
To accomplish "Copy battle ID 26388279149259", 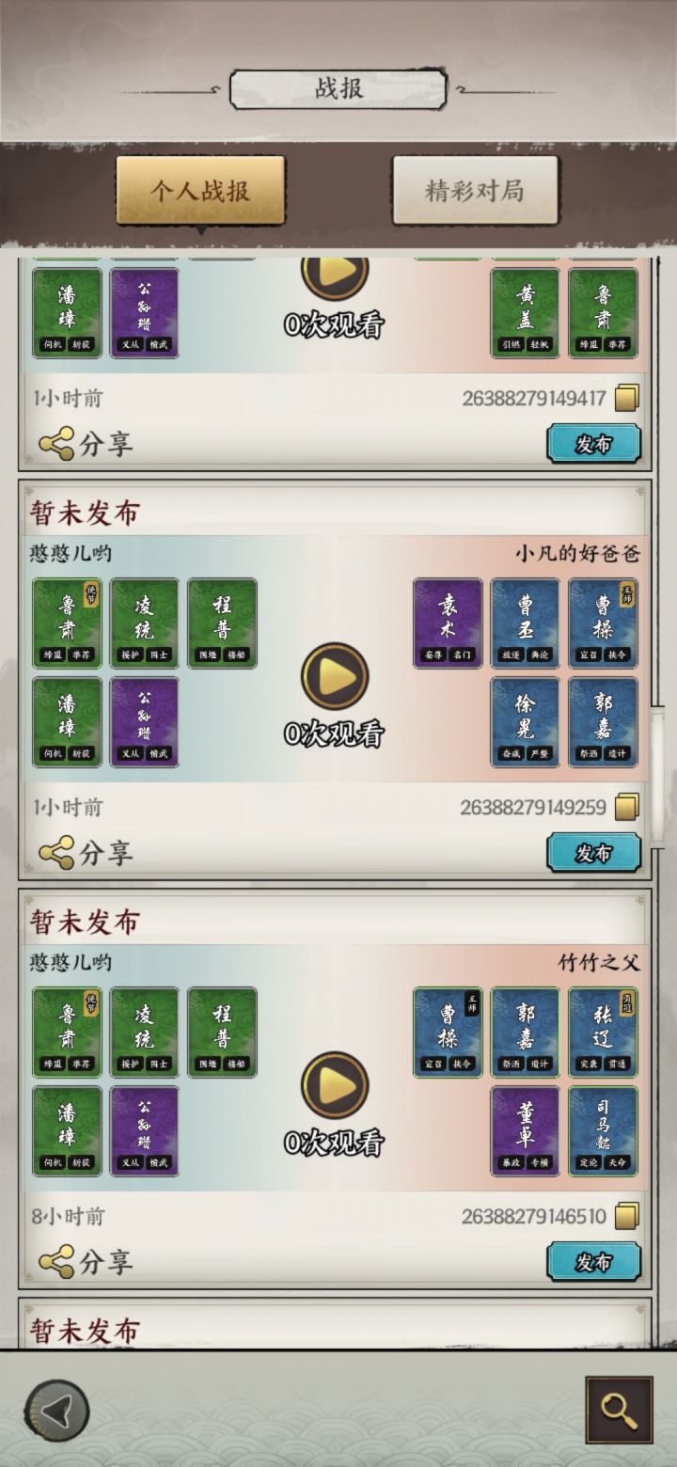I will click(627, 807).
